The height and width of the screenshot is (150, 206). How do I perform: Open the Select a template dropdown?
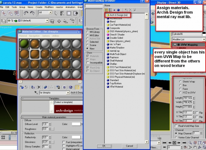pos(68,102)
